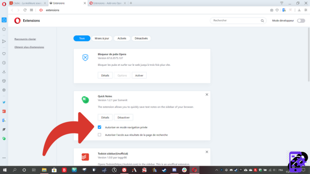Viewport: 310px width, 174px height.
Task: Click Désactiver for Quick Notes
Action: click(124, 117)
